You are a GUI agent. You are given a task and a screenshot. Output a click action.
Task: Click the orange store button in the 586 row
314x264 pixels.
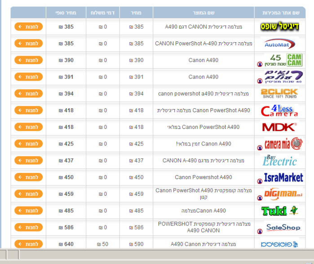point(28,227)
